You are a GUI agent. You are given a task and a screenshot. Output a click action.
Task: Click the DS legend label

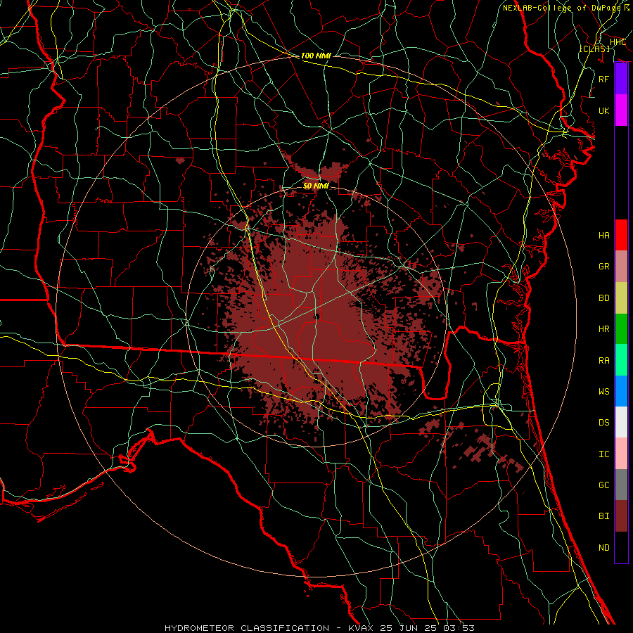603,423
